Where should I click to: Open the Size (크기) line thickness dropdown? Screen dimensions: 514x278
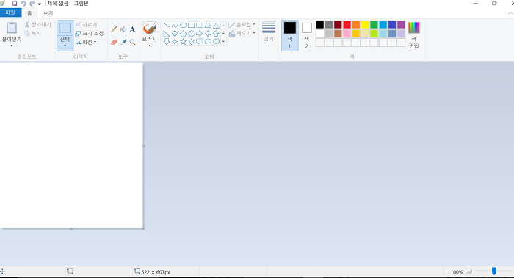click(x=269, y=34)
